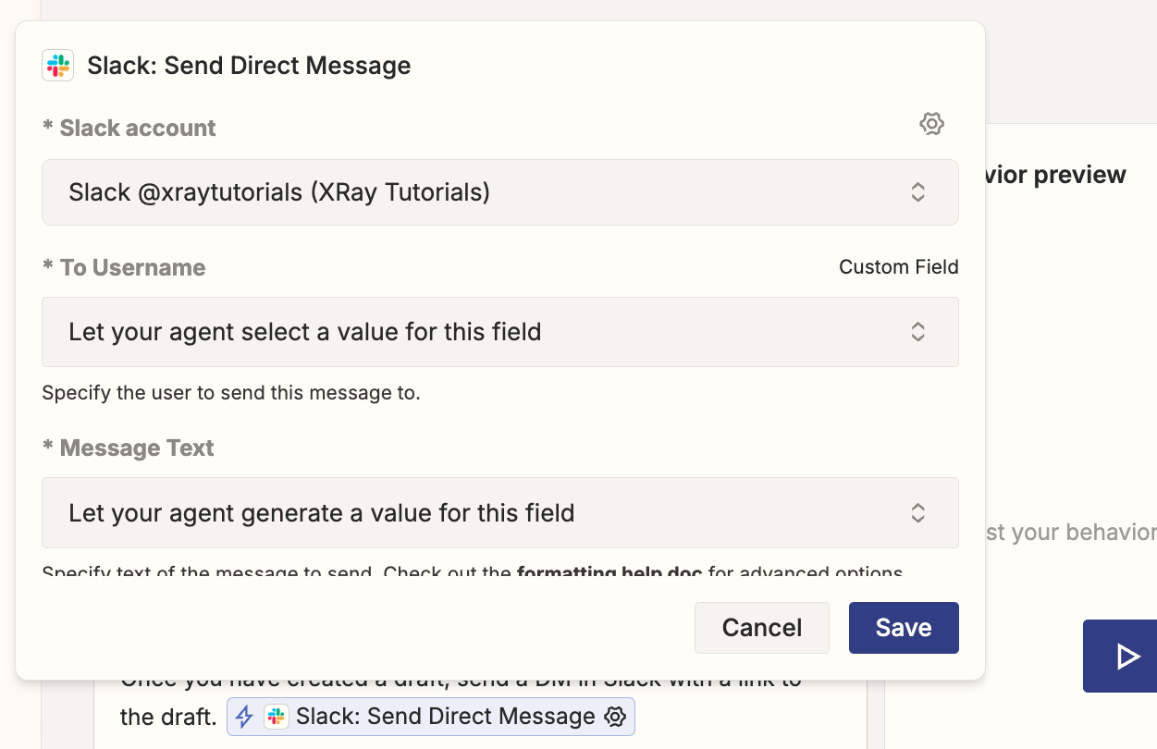This screenshot has width=1157, height=749.
Task: Click the behavior preview heading
Action: 1056,175
